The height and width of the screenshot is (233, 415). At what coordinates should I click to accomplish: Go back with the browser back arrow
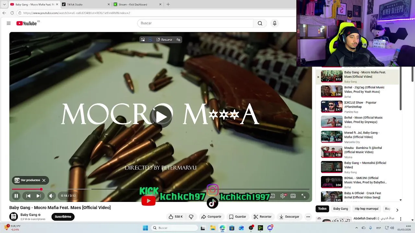click(4, 13)
